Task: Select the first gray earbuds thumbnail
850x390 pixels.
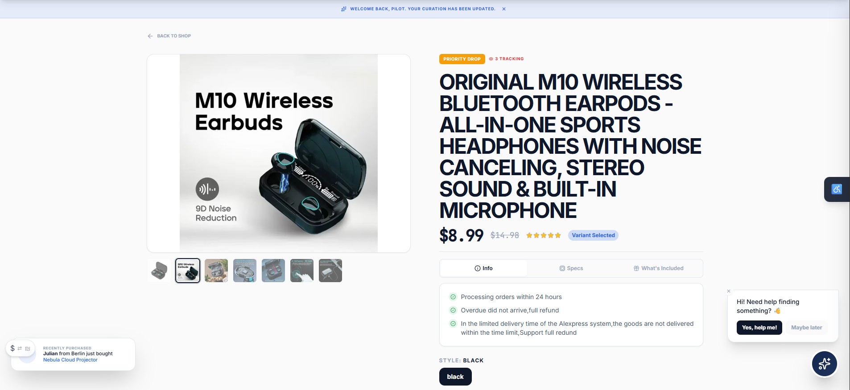Action: pos(159,271)
